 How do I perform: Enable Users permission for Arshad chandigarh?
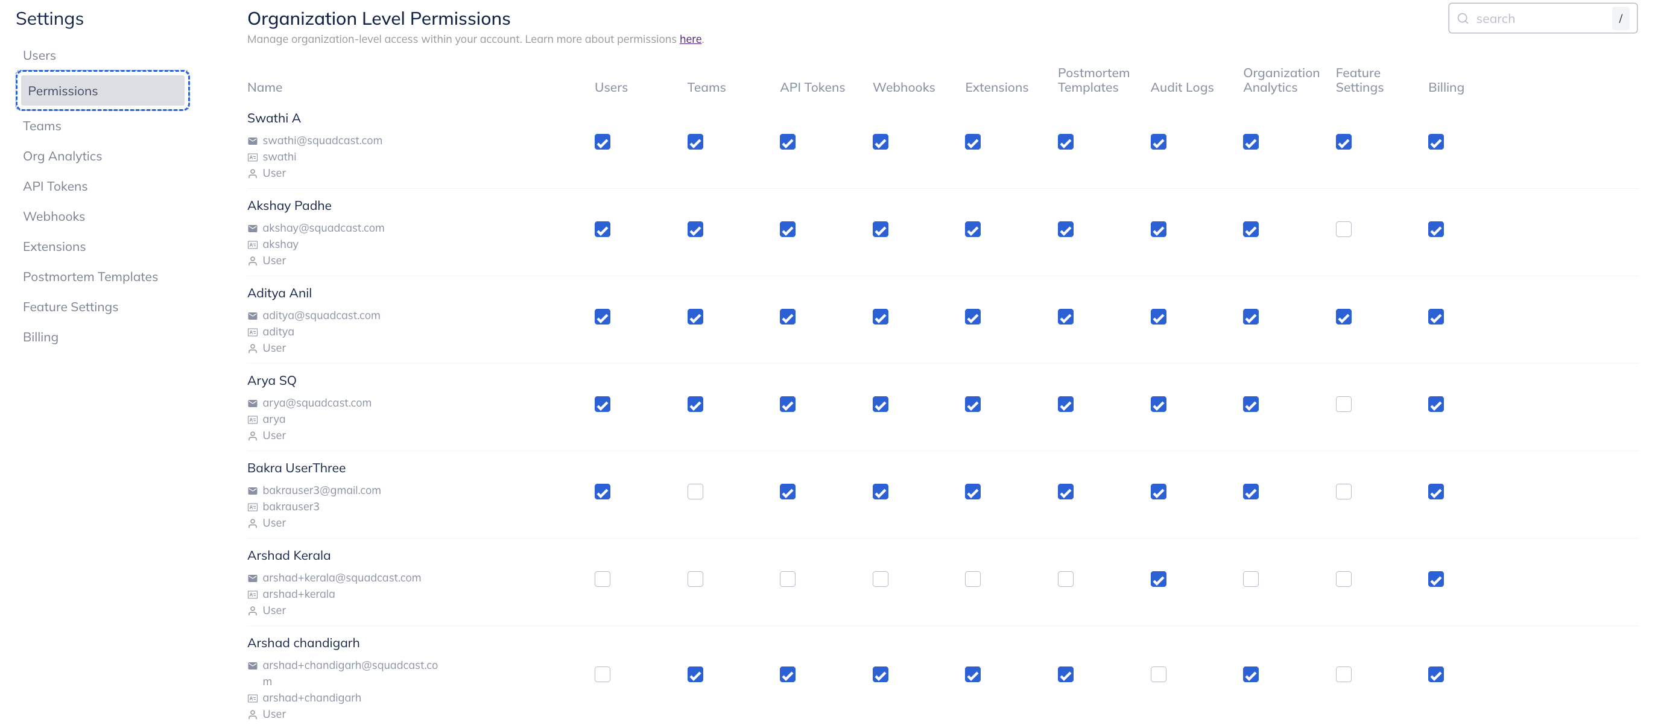point(602,674)
